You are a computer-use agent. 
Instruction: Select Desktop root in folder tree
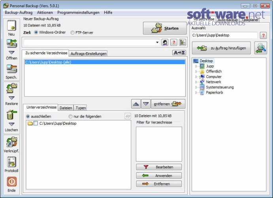(206, 61)
